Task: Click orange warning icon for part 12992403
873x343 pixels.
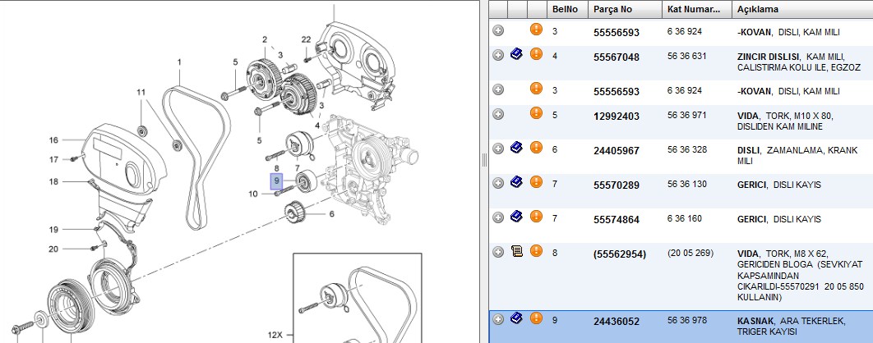Action: pos(536,113)
